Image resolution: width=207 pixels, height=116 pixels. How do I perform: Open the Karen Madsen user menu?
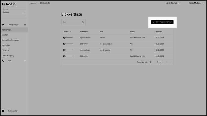pos(196,3)
